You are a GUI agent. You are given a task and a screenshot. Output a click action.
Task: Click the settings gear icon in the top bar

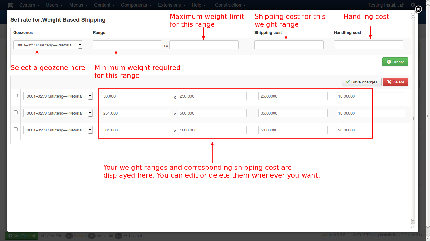click(x=413, y=5)
